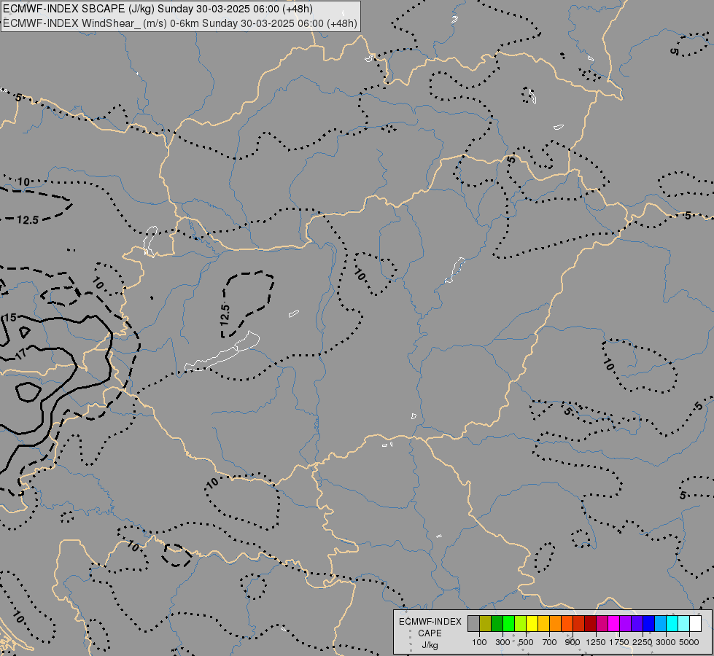Click the legend value 700
This screenshot has height=656, width=714.
(550, 642)
